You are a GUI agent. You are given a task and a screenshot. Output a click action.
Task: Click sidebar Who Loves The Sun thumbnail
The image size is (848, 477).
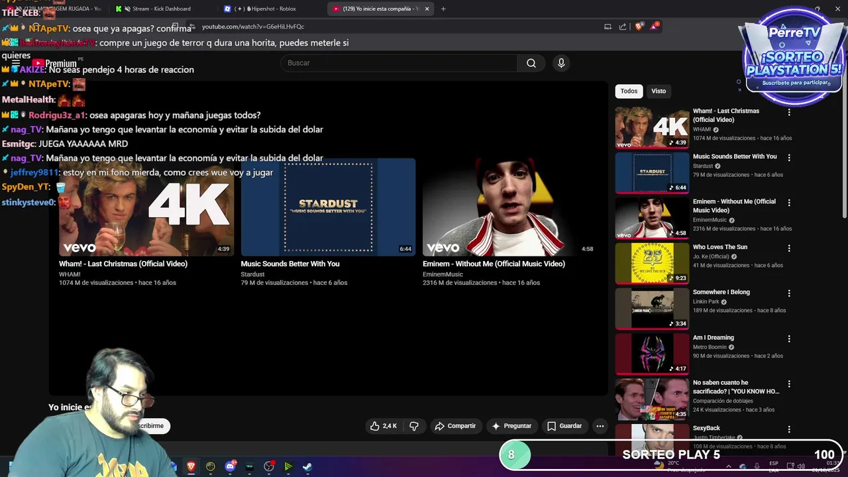[x=652, y=262]
